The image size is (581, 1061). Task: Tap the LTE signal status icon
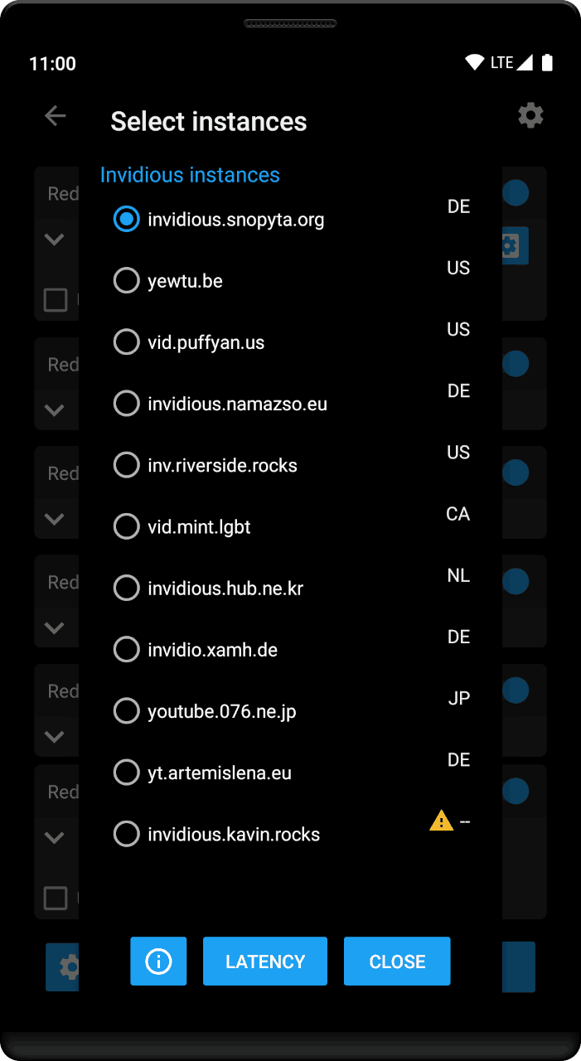[x=511, y=63]
